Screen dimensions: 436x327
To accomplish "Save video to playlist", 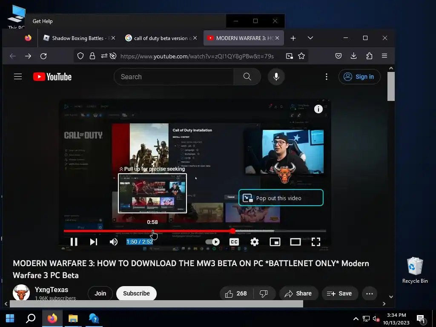I will pyautogui.click(x=339, y=294).
